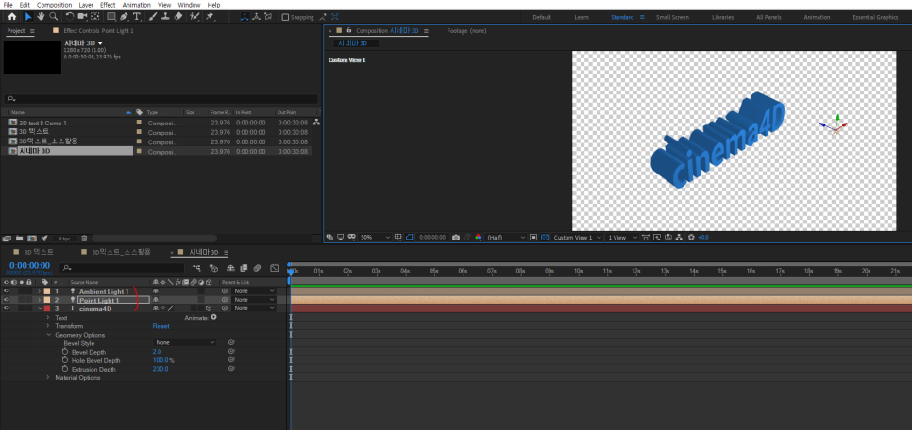Take a snapshot with the camera icon

point(456,237)
